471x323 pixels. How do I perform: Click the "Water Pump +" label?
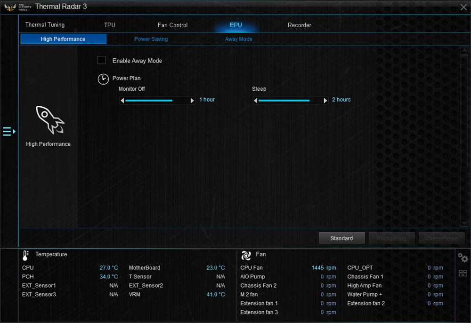[365, 294]
